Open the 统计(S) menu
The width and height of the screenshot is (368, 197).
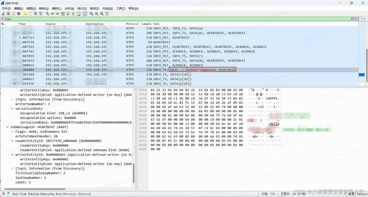pyautogui.click(x=82, y=8)
